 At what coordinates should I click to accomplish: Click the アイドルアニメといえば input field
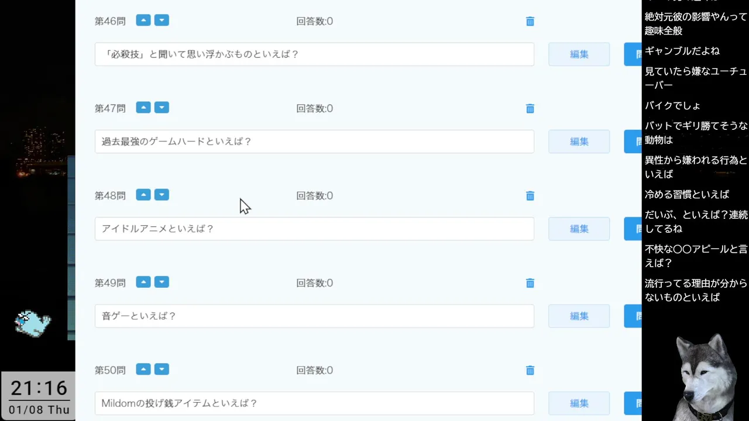click(x=314, y=229)
